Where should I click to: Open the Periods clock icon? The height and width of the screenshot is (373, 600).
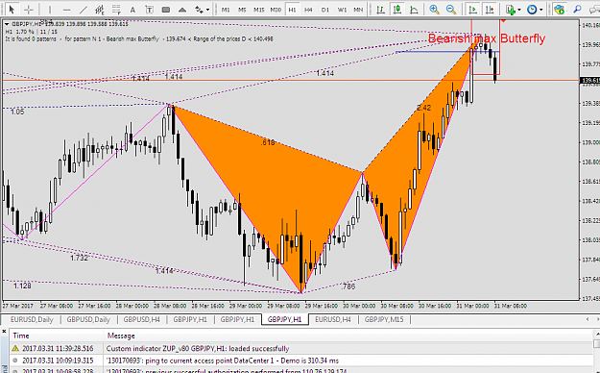pos(532,10)
